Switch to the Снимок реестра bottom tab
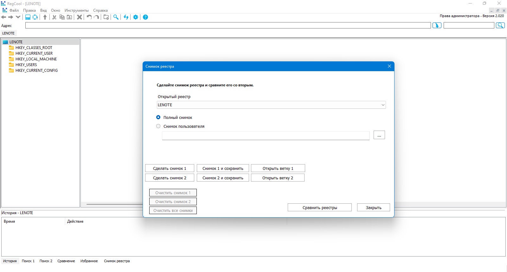This screenshot has width=507, height=272. click(117, 261)
